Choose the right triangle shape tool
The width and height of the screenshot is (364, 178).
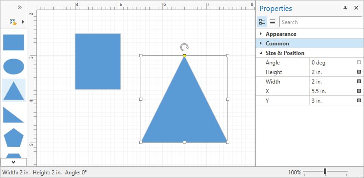pyautogui.click(x=14, y=115)
